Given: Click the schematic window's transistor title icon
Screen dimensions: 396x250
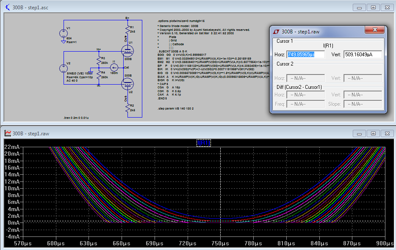Looking at the screenshot, I should click(8, 7).
